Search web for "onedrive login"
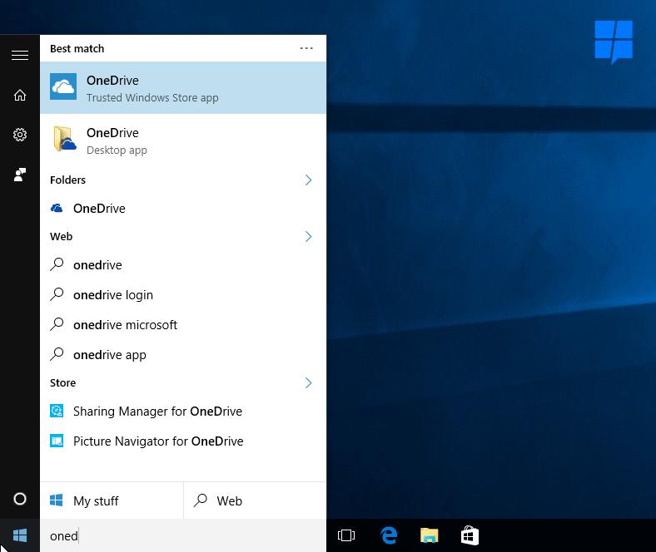 coord(183,295)
